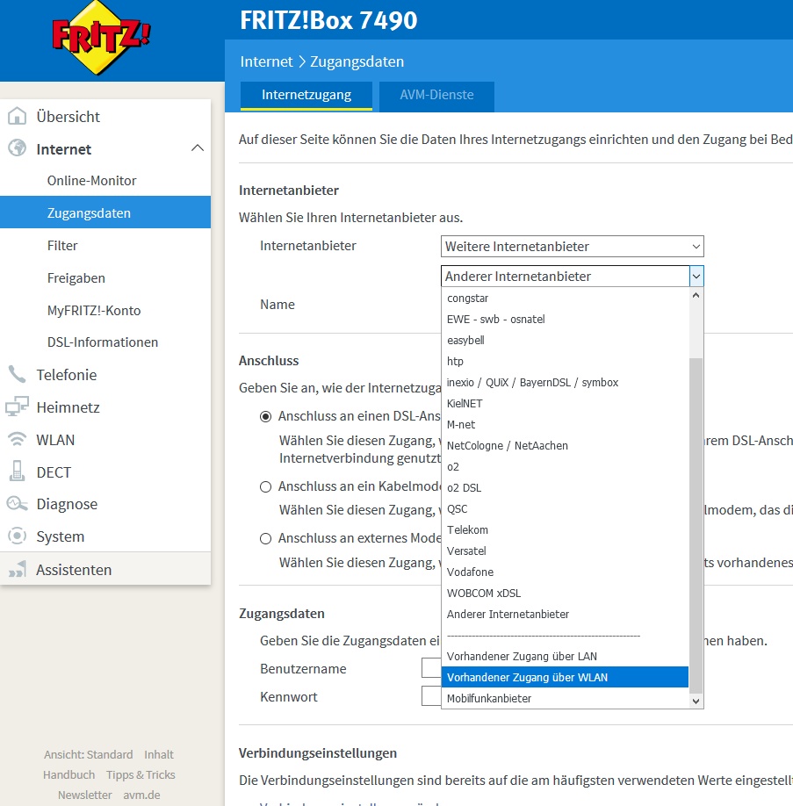Click the Ansicht: Standard link
Screen dimensions: 793x806
click(88, 754)
